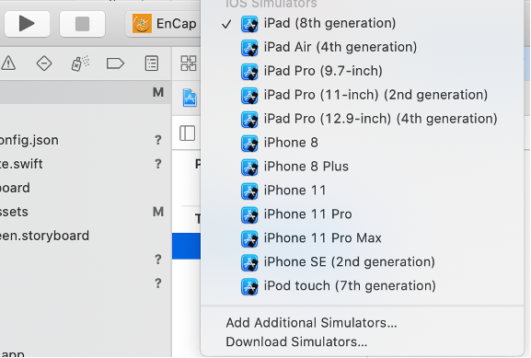This screenshot has height=358, width=531.
Task: Open the Issue navigator warning icon
Action: (8, 64)
